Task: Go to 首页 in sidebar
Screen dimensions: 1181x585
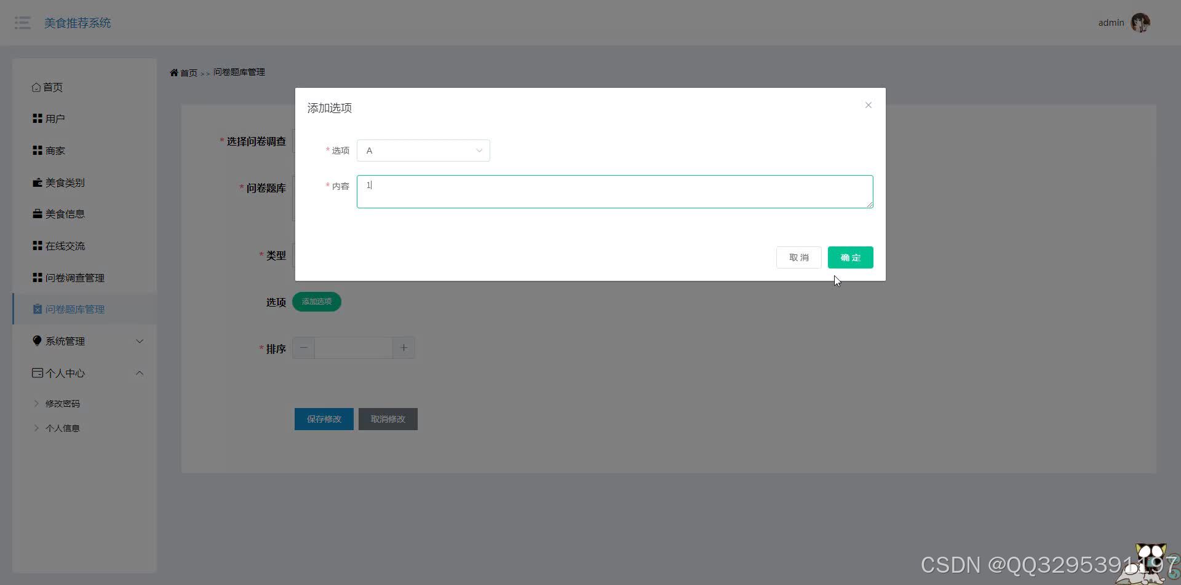Action: (x=84, y=87)
